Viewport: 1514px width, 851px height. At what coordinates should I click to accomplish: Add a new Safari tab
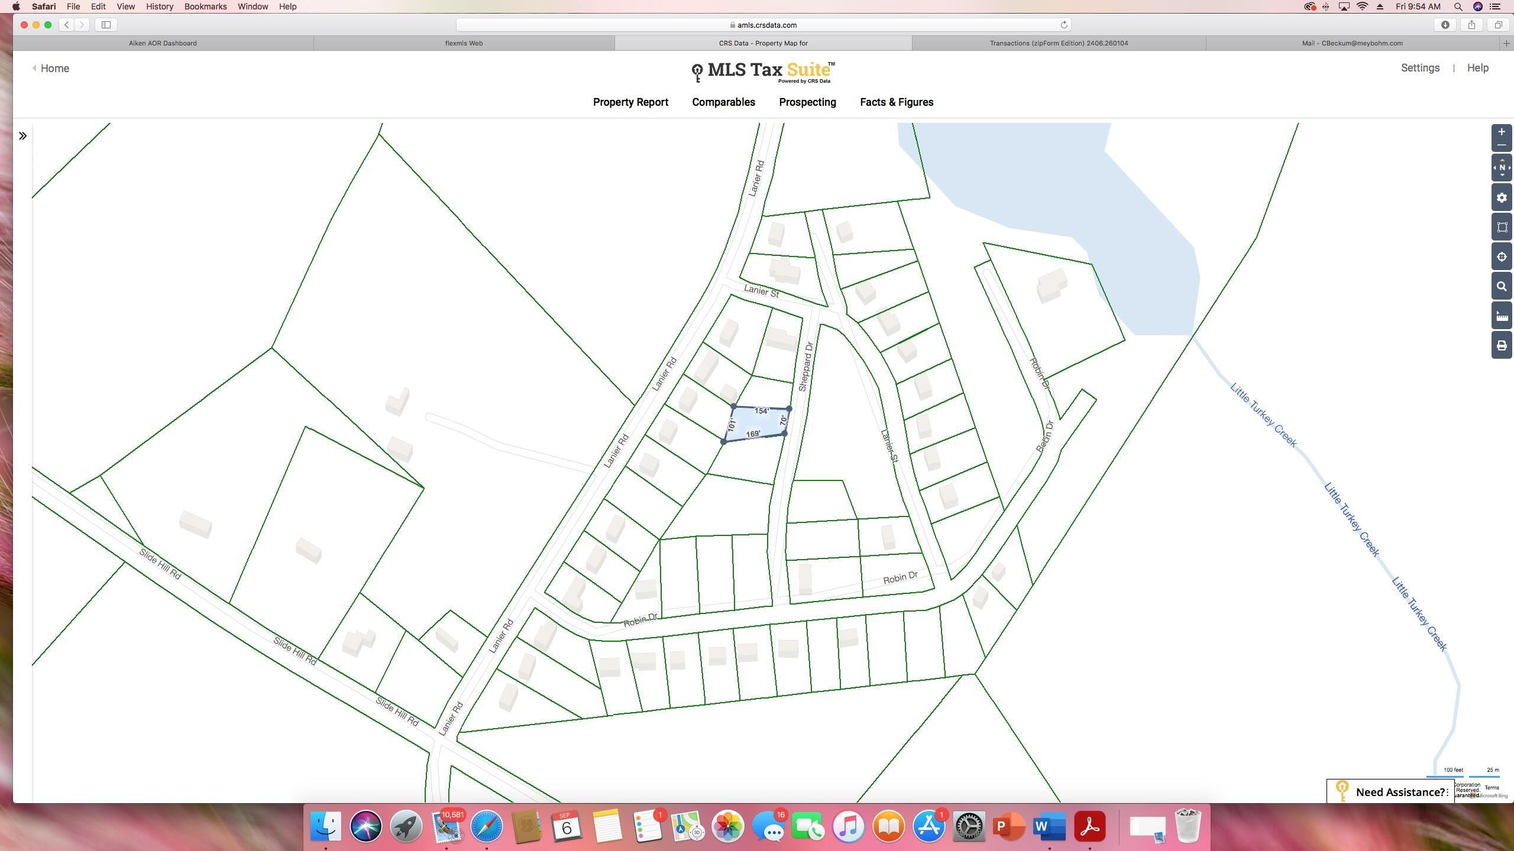1506,43
